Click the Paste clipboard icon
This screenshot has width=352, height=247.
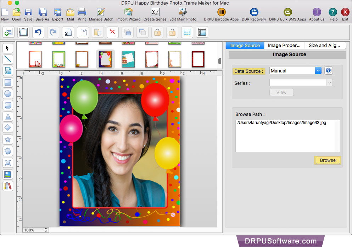97,32
